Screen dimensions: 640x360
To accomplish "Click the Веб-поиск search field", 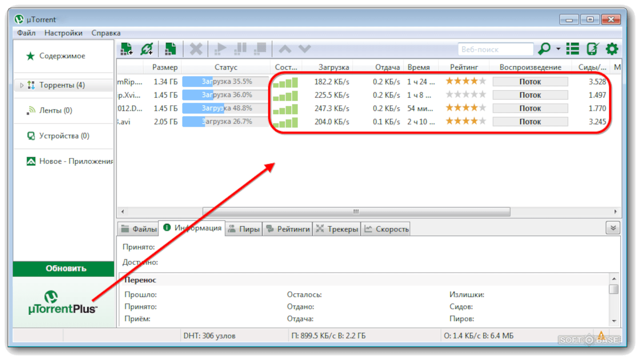I will (x=495, y=49).
